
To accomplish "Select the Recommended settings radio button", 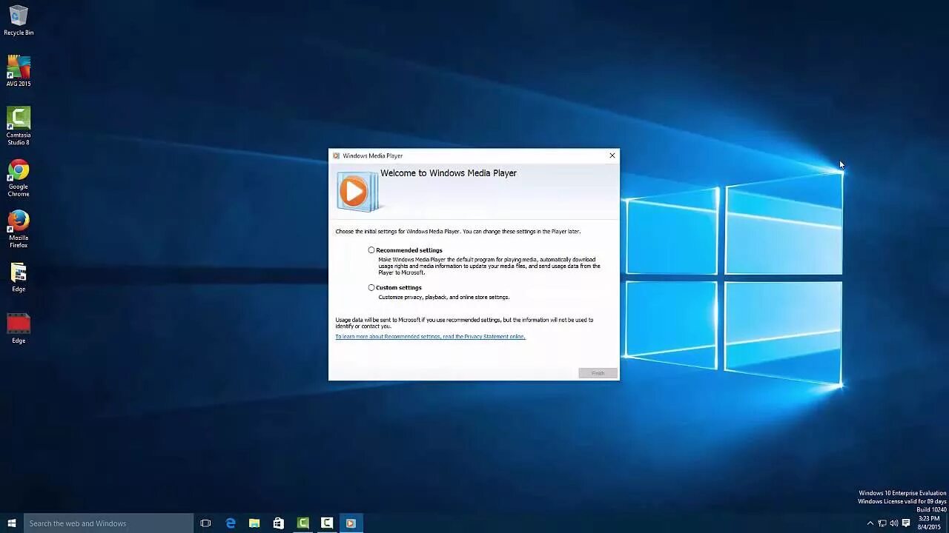I will 371,250.
